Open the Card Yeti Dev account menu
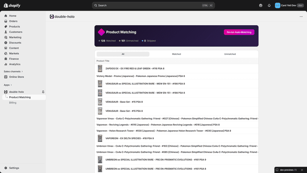This screenshot has height=173, width=307. pyautogui.click(x=288, y=6)
